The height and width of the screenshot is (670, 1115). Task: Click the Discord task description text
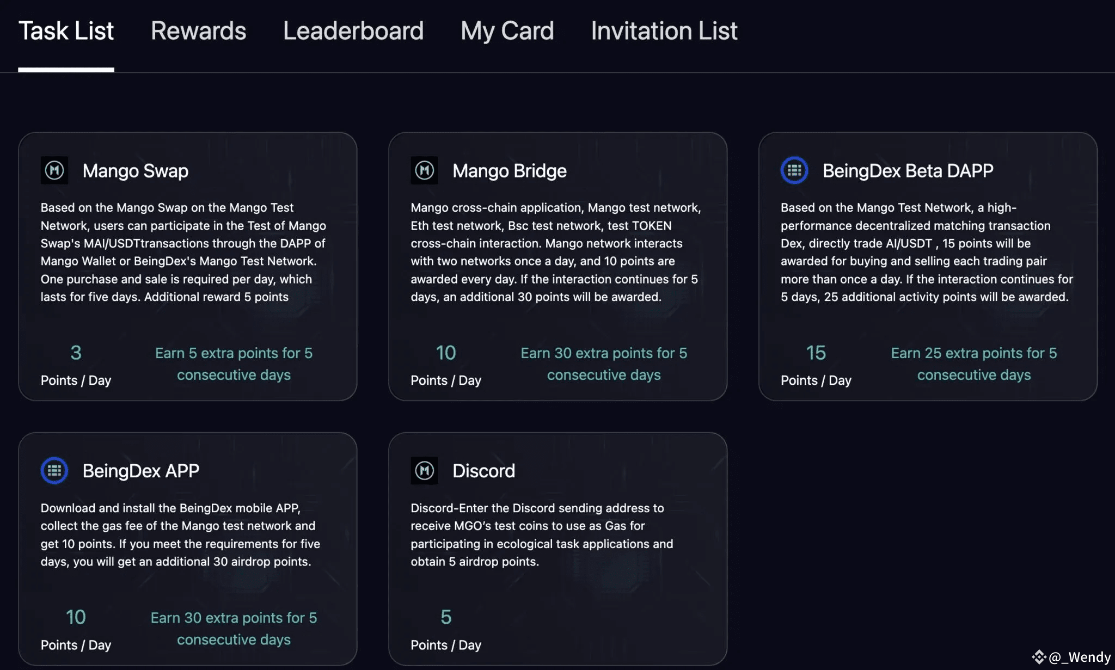pos(542,534)
